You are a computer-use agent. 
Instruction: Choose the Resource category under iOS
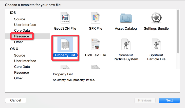click(22, 36)
